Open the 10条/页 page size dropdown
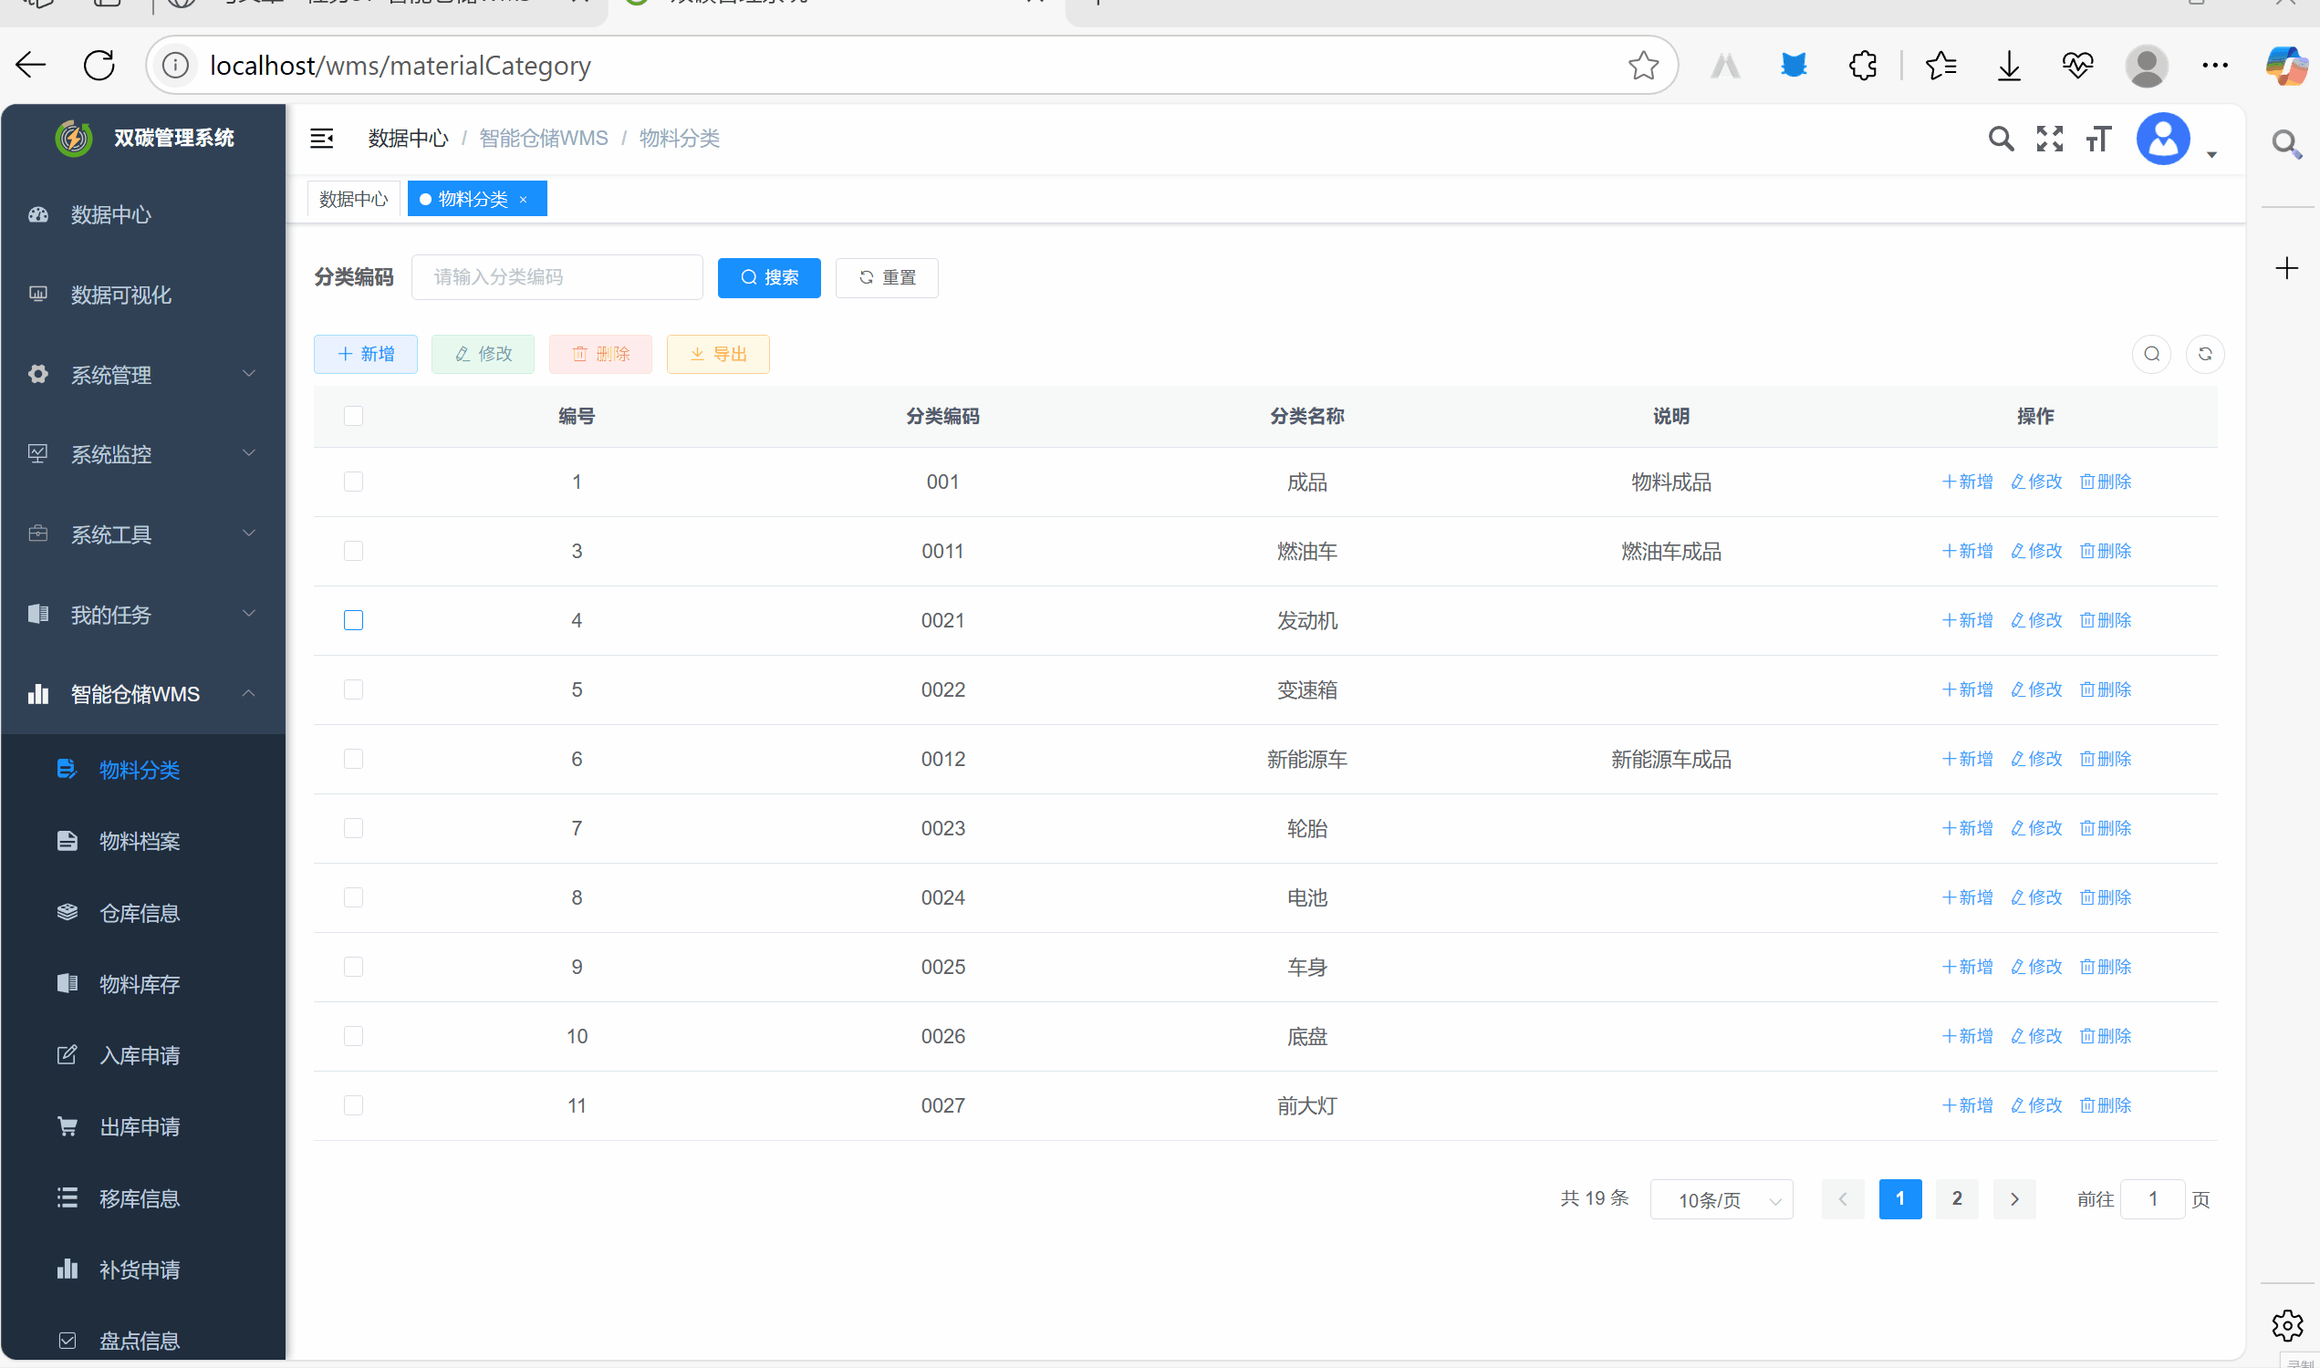 (1721, 1199)
